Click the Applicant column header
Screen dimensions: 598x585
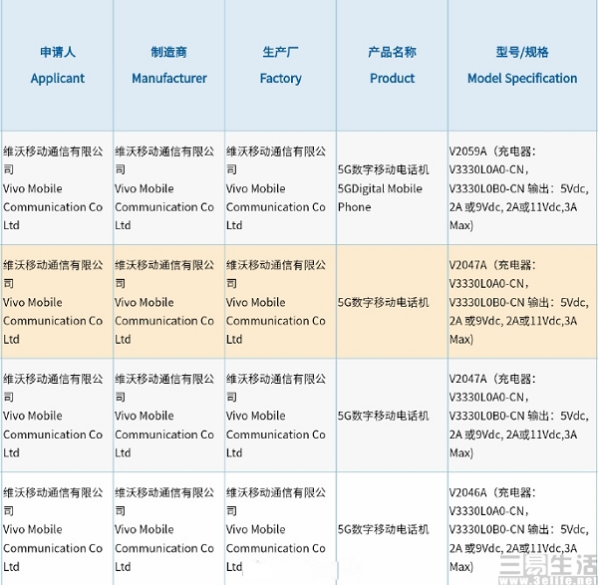pos(57,66)
